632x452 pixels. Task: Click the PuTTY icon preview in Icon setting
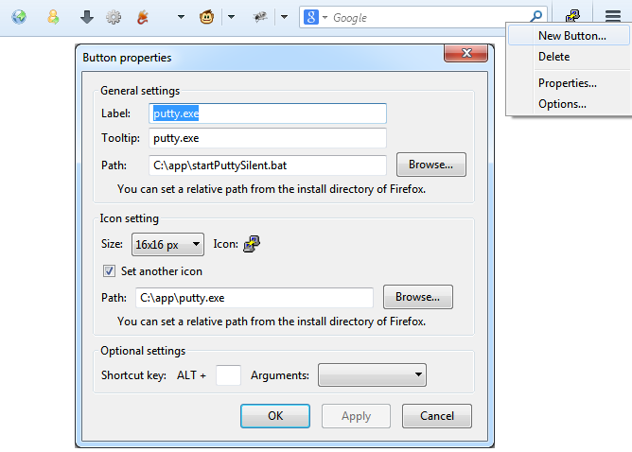tap(252, 244)
